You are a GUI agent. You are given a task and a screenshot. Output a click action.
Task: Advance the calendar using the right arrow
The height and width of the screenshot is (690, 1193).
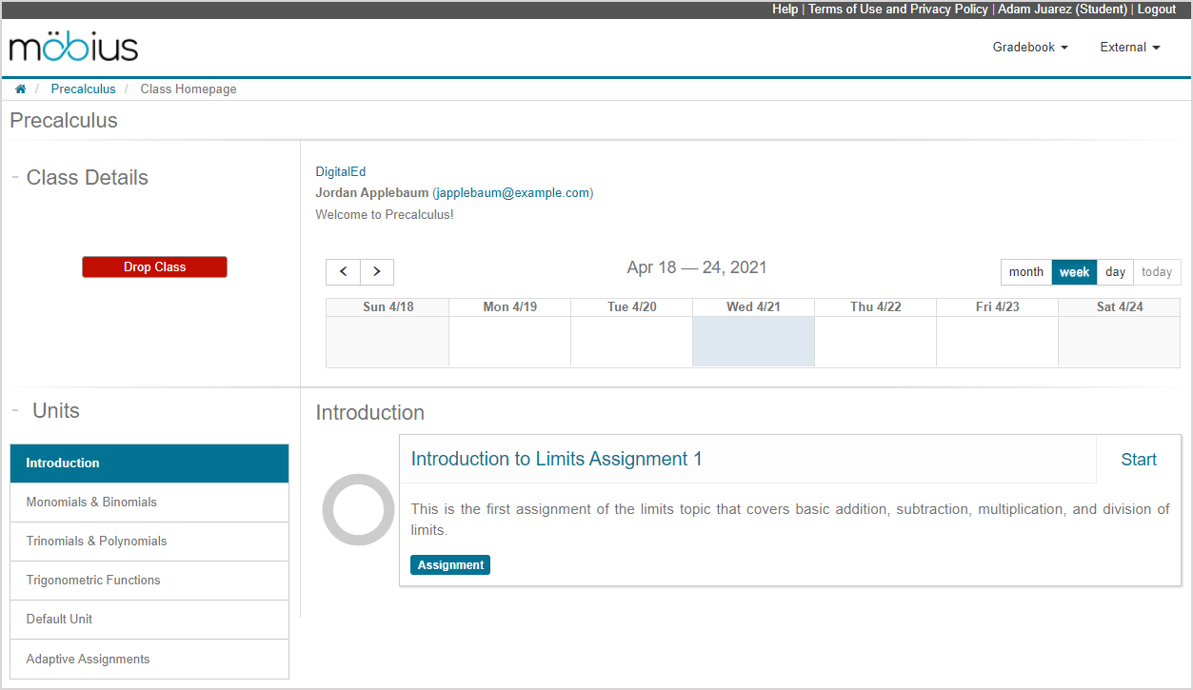[x=376, y=271]
